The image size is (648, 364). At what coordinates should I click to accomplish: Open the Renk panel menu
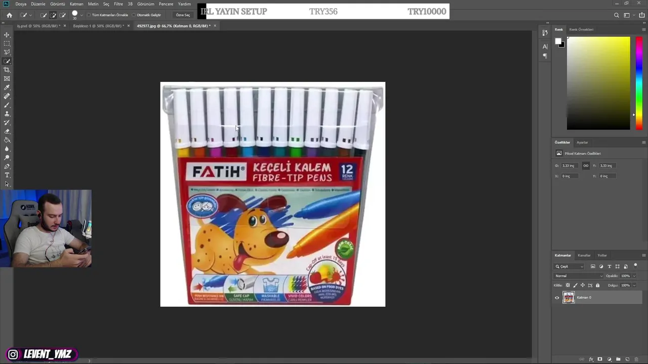tap(643, 29)
